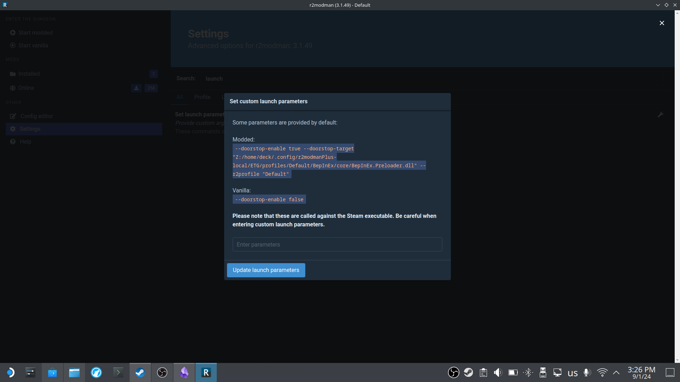
Task: Click the Enter parameters input field
Action: 337,244
